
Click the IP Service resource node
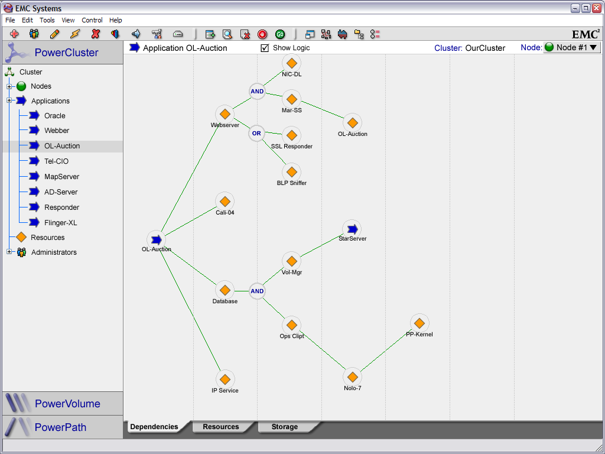click(225, 379)
